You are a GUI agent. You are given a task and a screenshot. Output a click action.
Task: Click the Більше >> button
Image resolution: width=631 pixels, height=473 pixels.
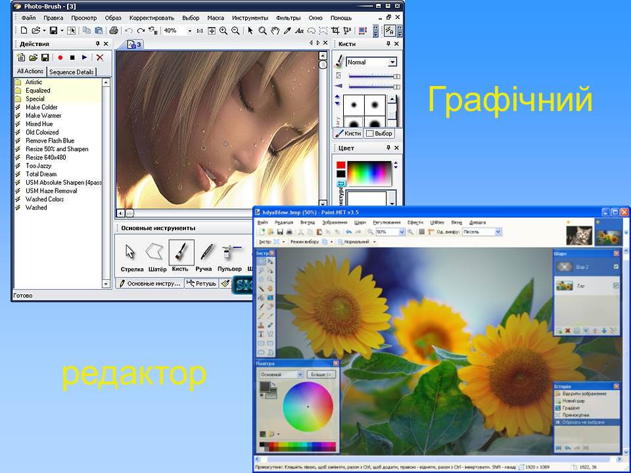click(321, 374)
